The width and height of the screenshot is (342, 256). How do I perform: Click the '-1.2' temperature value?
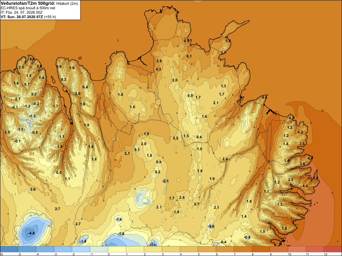[x=27, y=106]
